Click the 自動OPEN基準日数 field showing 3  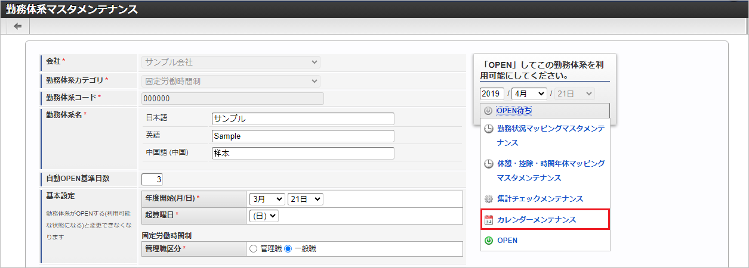[x=152, y=179]
